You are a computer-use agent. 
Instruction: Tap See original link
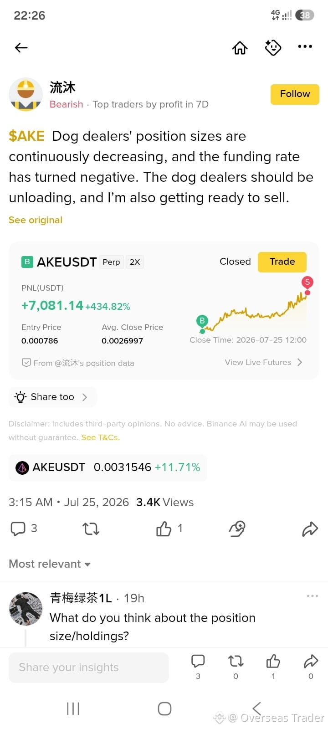tap(36, 220)
